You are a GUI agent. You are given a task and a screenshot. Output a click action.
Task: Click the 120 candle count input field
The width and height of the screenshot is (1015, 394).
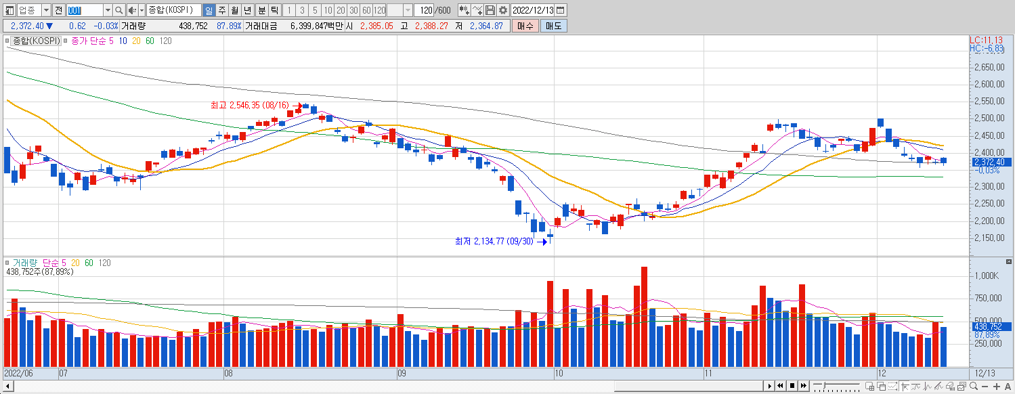coord(425,10)
